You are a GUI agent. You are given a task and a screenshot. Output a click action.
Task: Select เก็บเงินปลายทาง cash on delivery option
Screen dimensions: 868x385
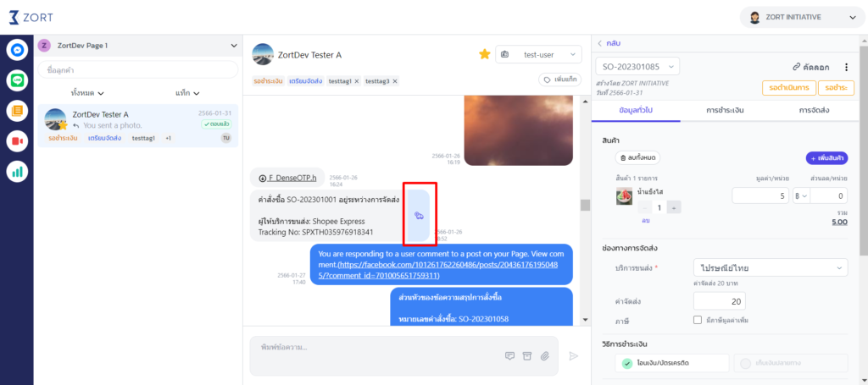pos(791,363)
